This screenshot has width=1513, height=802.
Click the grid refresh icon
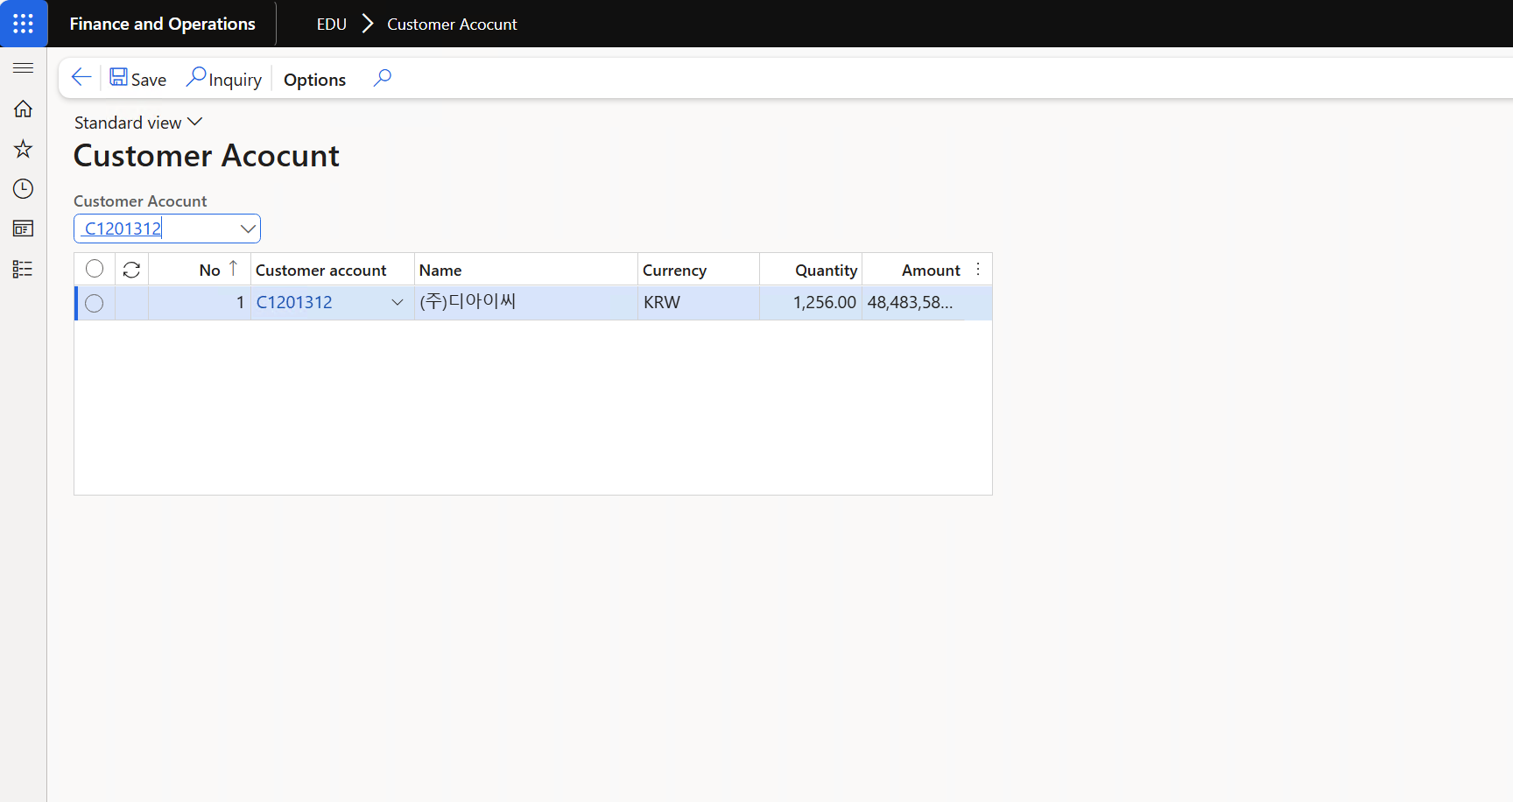point(132,270)
